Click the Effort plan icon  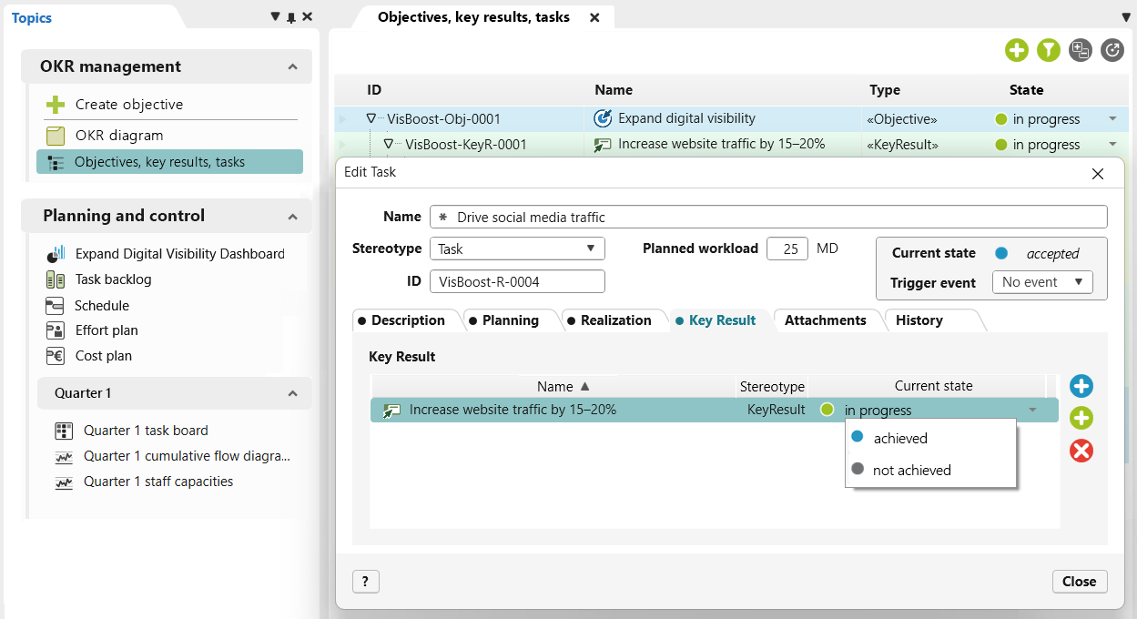(56, 330)
